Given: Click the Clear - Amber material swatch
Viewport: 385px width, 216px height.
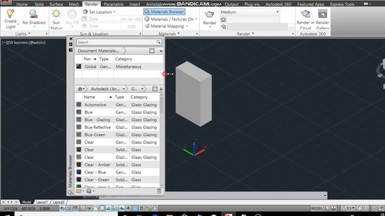Looking at the screenshot, I should 79,164.
